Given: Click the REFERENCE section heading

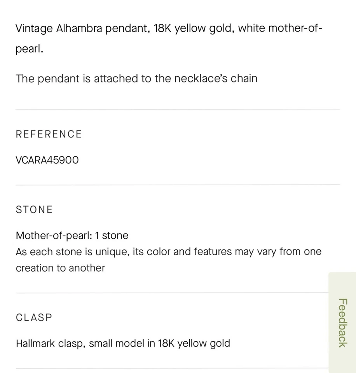Looking at the screenshot, I should point(49,134).
